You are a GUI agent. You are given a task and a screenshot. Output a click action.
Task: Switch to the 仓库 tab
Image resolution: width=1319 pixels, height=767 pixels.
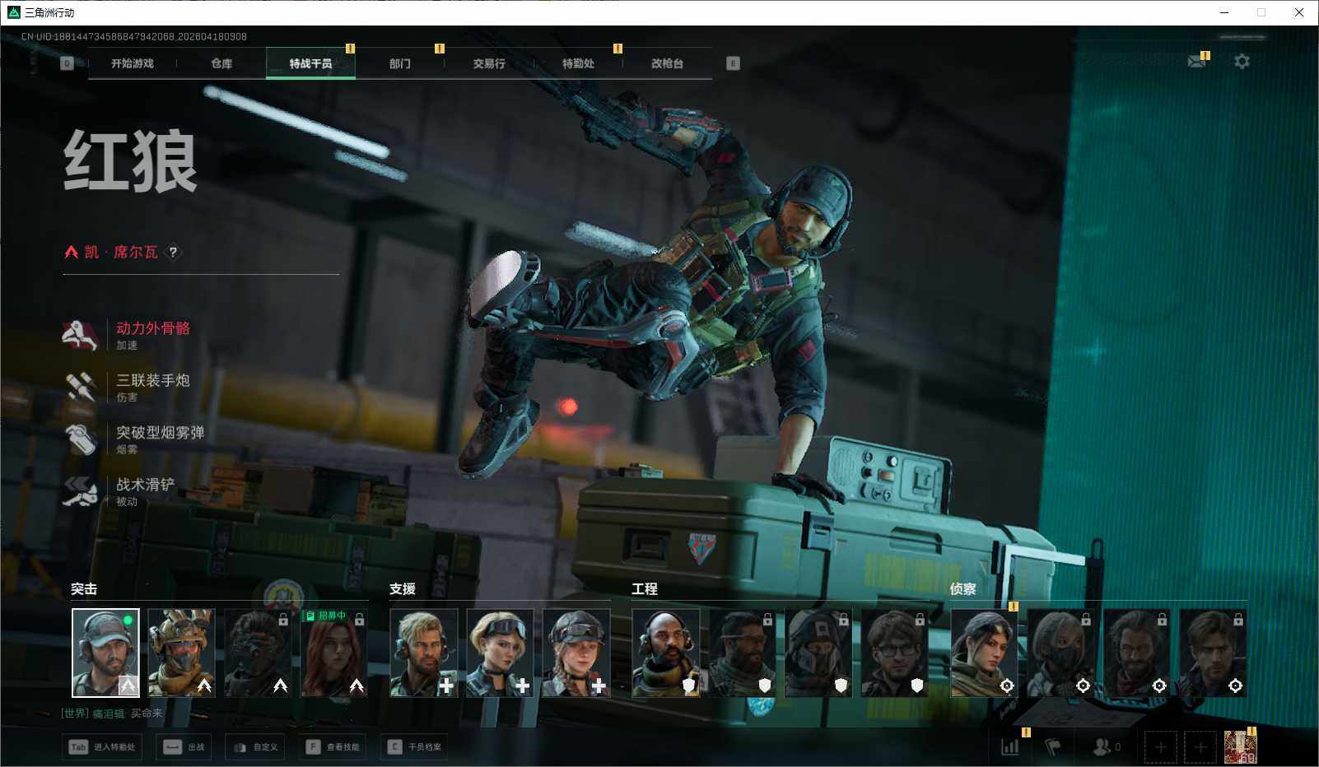tap(221, 63)
